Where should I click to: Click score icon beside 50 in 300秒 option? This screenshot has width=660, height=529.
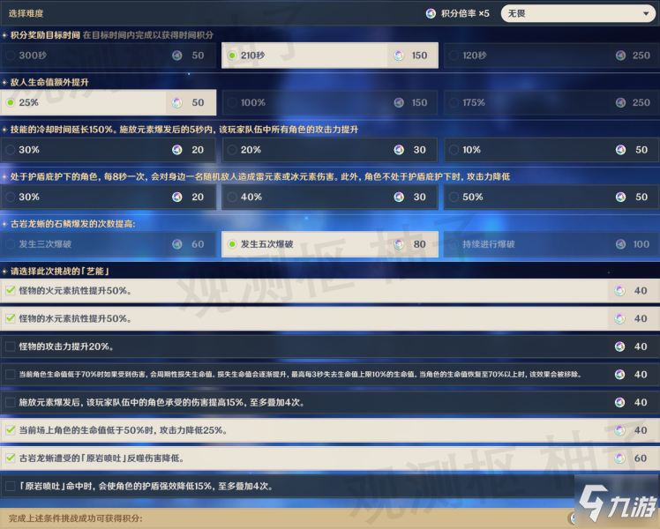[x=177, y=55]
